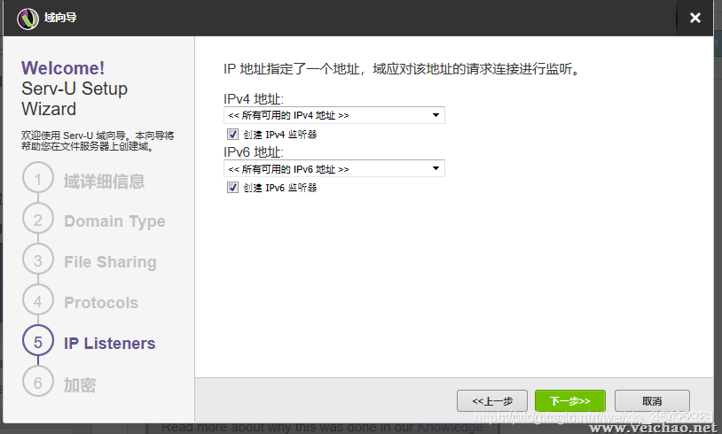Select step 6 circle for 加密
Screen dimensions: 722x434
pyautogui.click(x=38, y=382)
